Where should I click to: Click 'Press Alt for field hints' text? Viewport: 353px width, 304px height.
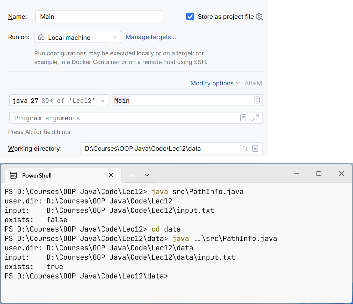[39, 132]
